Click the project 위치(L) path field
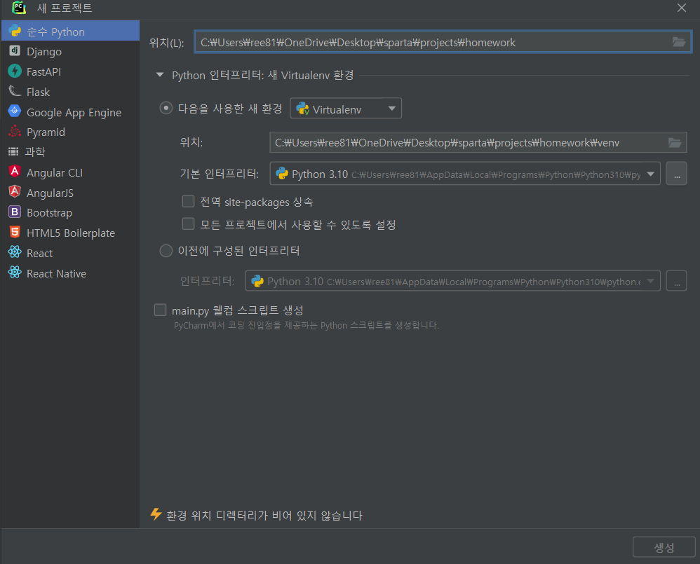This screenshot has width=700, height=564. [x=443, y=42]
